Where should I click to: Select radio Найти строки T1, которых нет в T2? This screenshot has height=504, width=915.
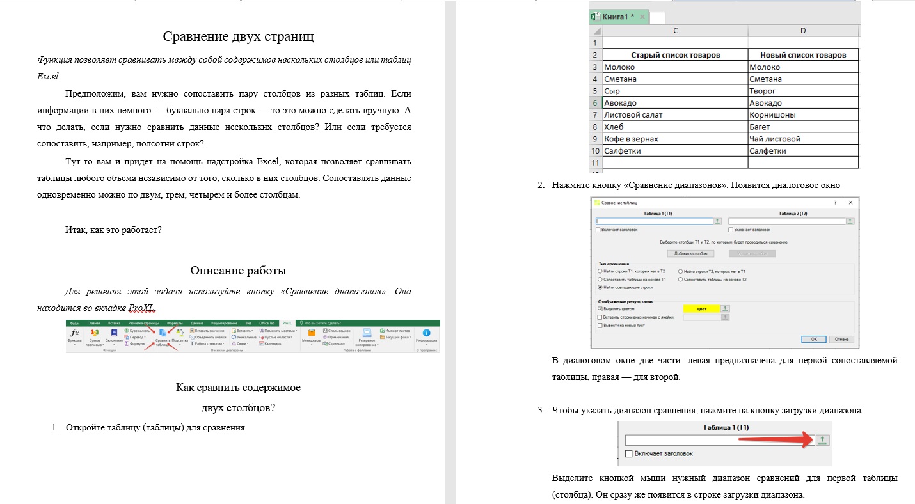pos(599,271)
